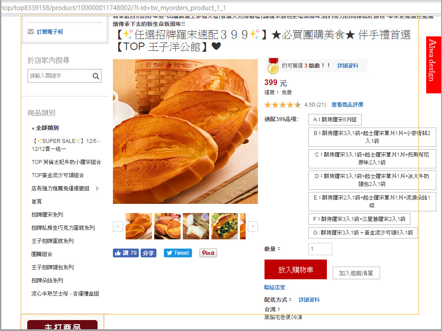The width and height of the screenshot is (442, 331).
Task: Open the « 全部類別 category link
Action: click(45, 128)
